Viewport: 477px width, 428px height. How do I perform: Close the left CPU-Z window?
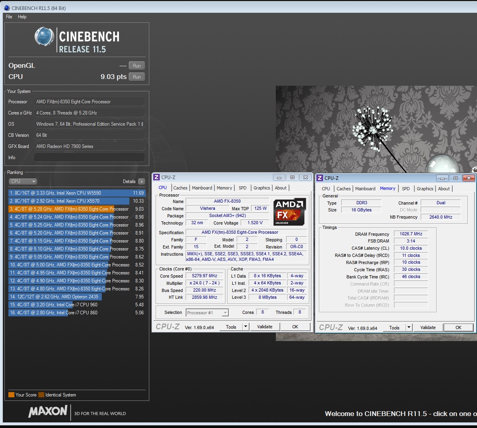pos(305,177)
